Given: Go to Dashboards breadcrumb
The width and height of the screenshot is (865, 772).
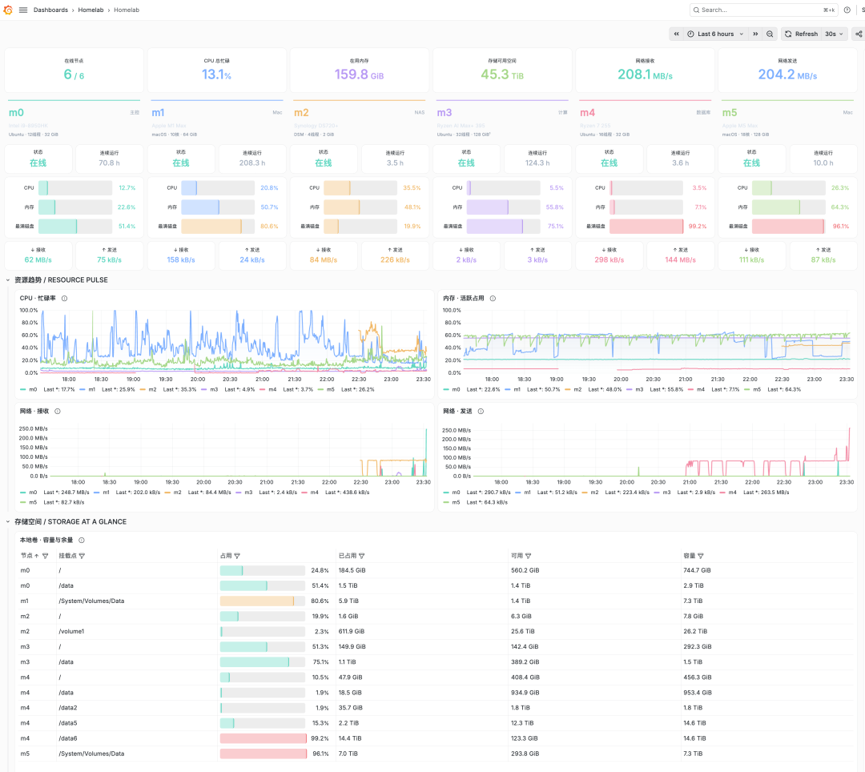Looking at the screenshot, I should (50, 10).
